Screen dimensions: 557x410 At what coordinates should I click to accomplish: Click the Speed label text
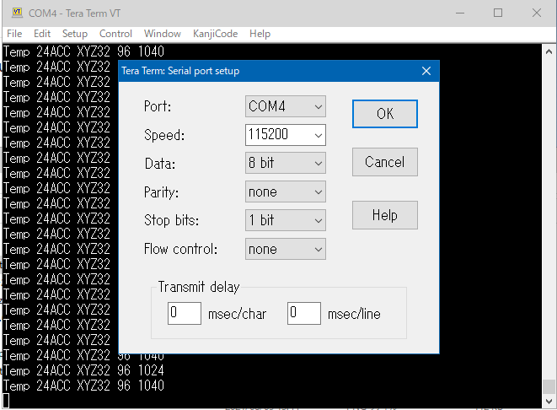(x=164, y=135)
